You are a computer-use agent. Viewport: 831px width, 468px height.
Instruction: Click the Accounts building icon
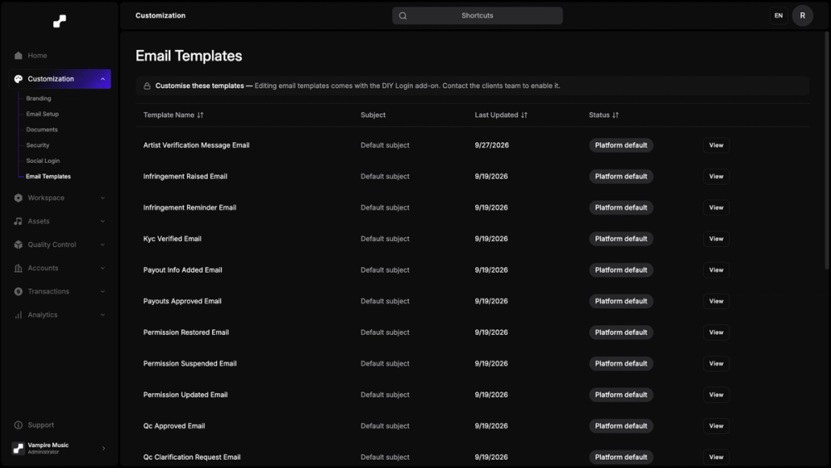[18, 268]
